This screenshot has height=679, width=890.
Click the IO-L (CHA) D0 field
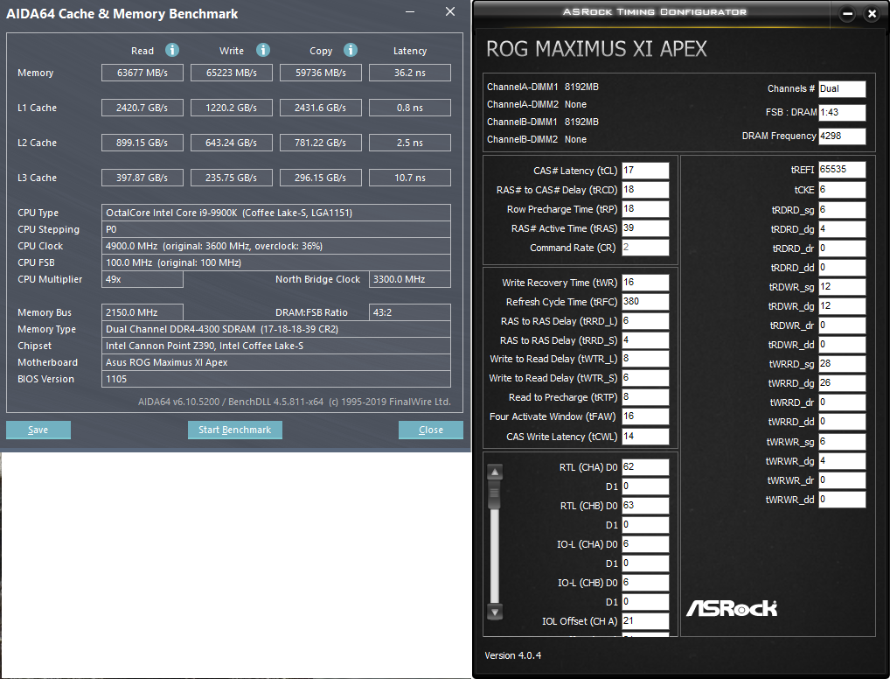[645, 544]
